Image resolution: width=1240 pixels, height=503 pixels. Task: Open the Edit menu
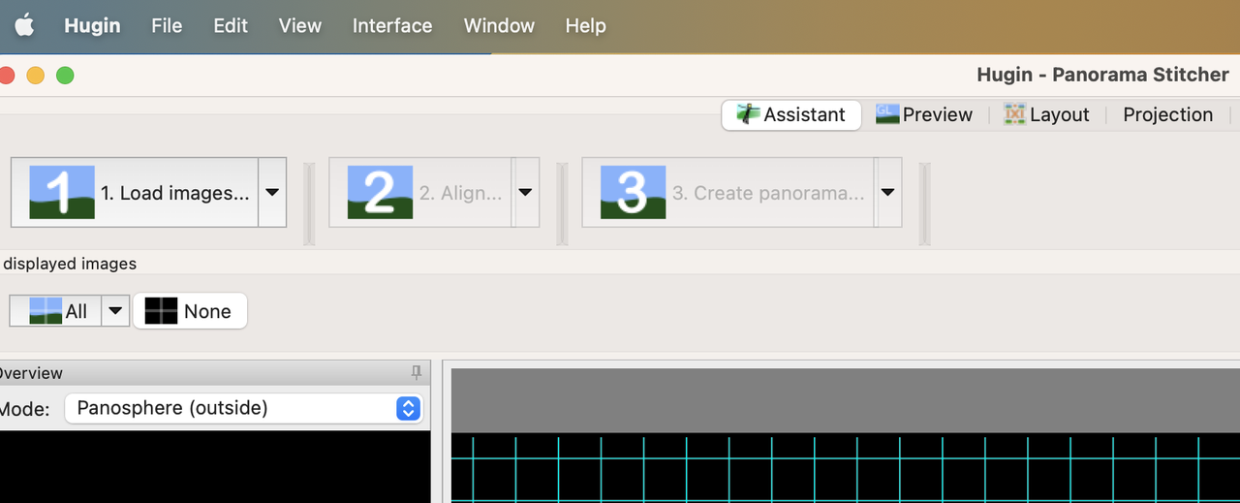(231, 26)
